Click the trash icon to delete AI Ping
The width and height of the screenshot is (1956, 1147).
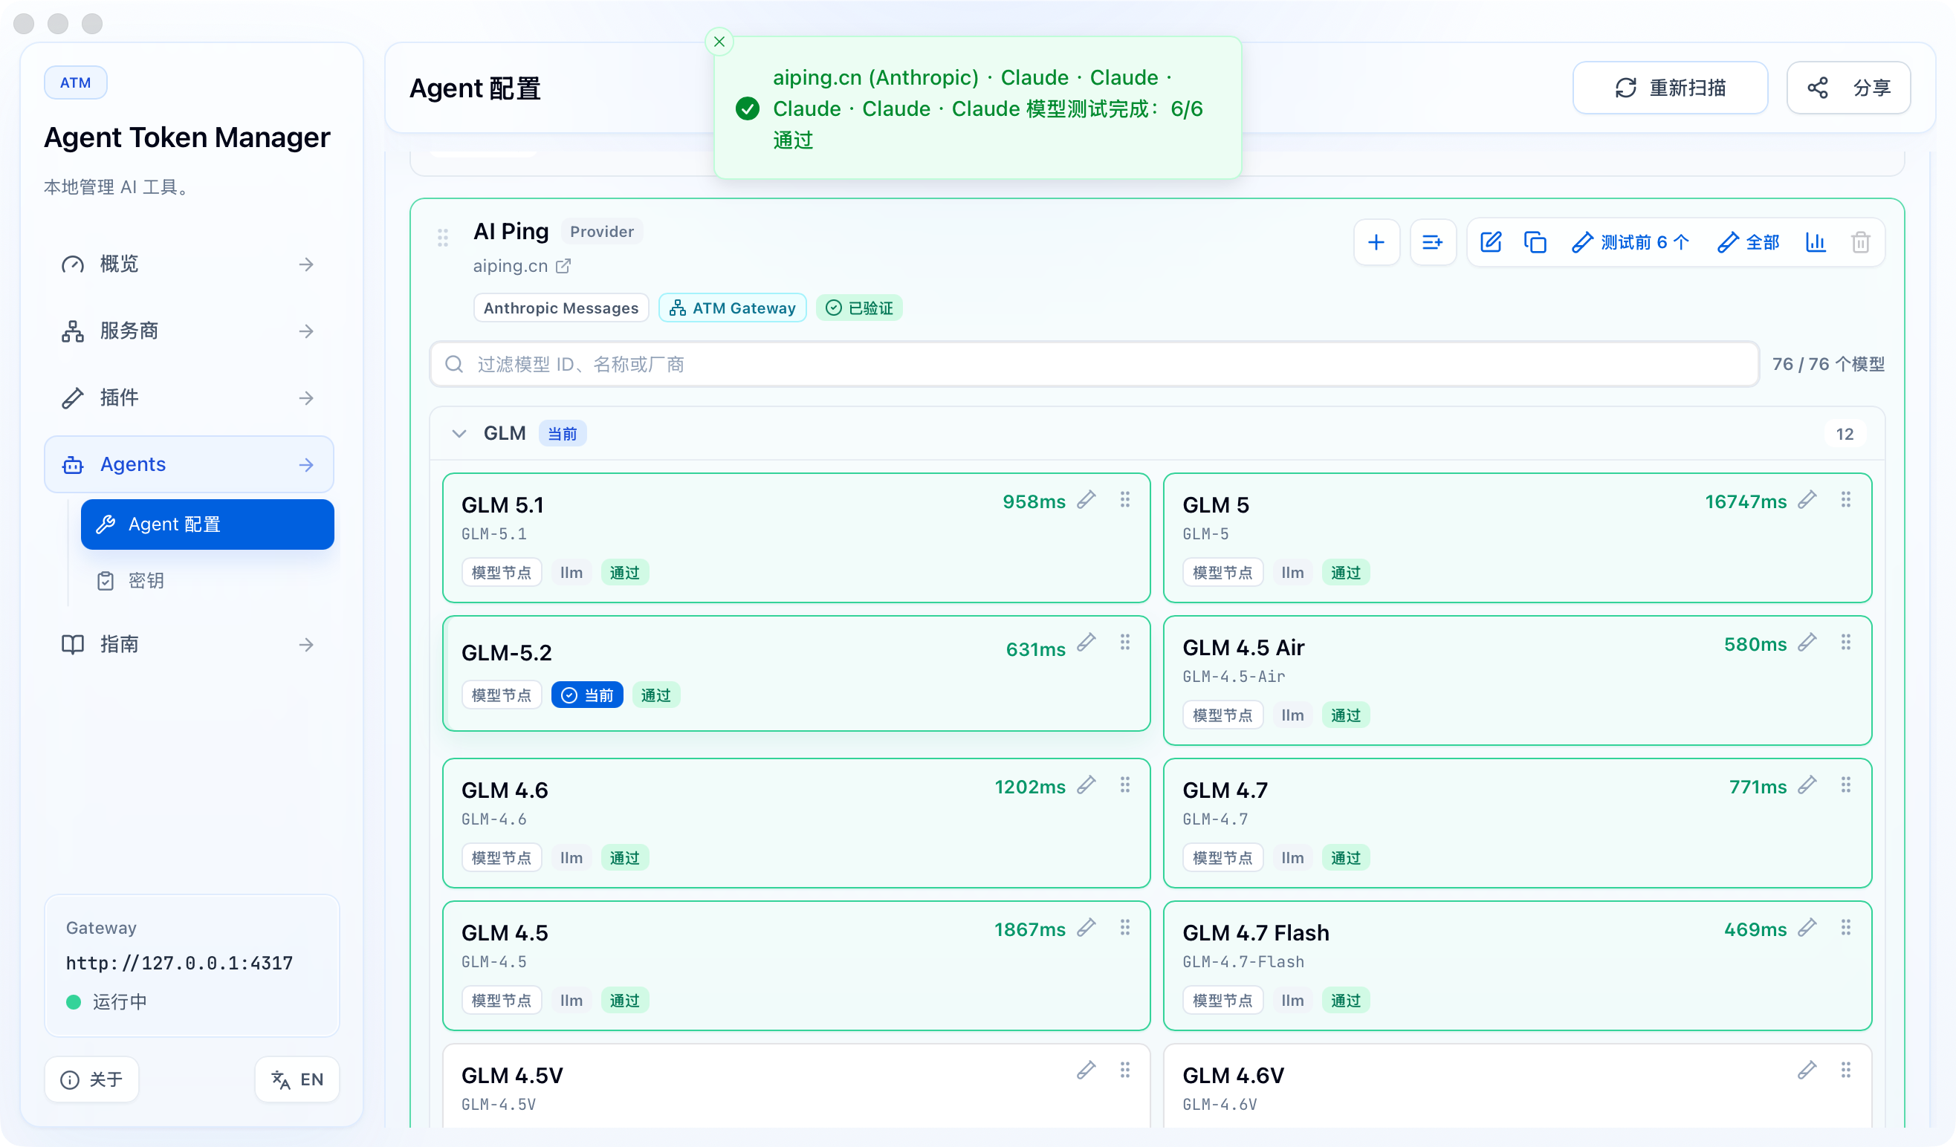click(1859, 242)
